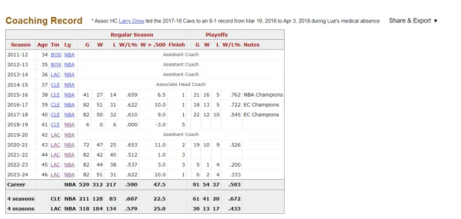Sort by the Age column header

pos(42,45)
